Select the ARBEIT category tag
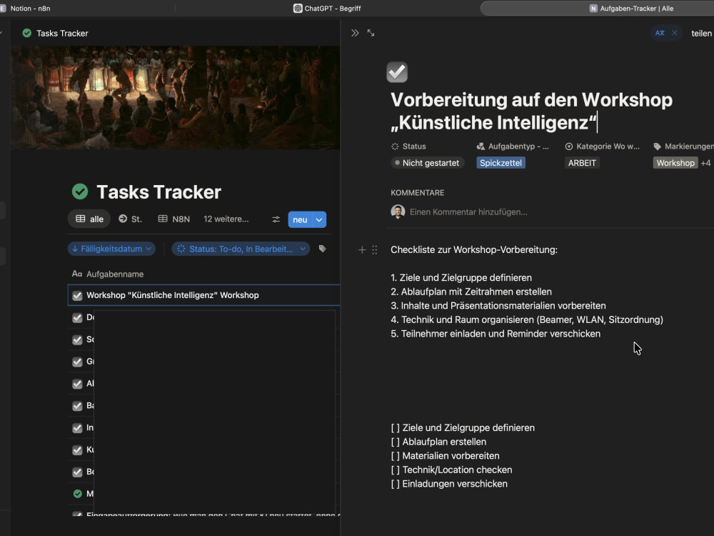 tap(582, 163)
